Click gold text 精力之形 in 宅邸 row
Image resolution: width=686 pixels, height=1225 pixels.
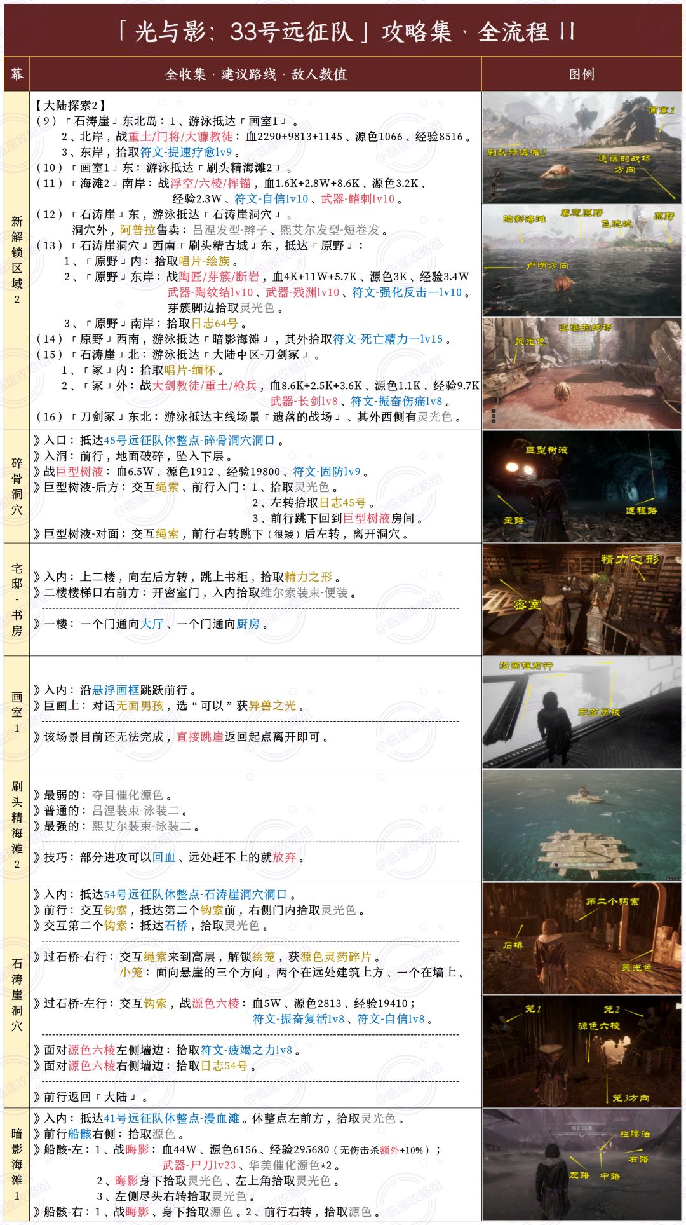pyautogui.click(x=309, y=577)
